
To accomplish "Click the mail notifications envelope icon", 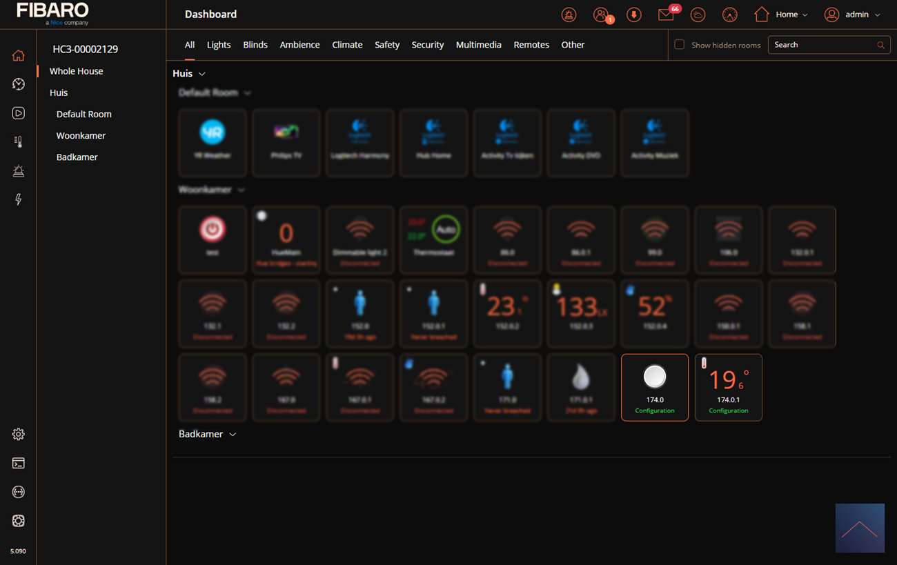I will coord(666,14).
